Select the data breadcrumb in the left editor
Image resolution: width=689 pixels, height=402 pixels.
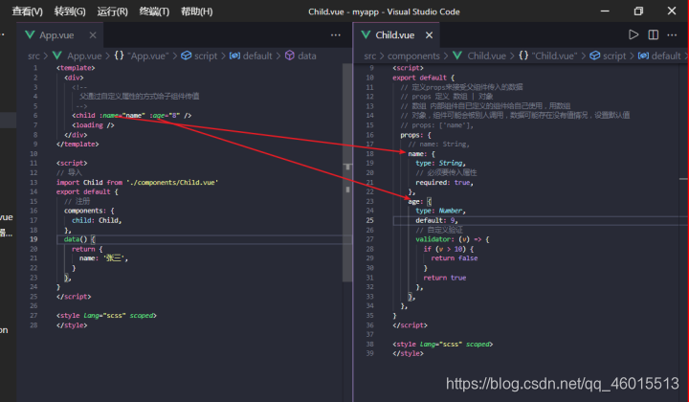point(307,56)
